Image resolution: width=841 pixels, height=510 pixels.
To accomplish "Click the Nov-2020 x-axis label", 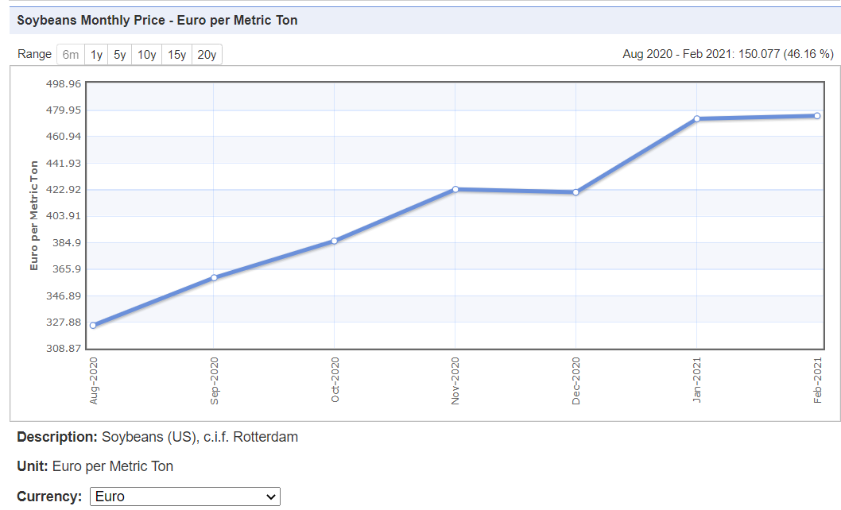I will [x=455, y=381].
